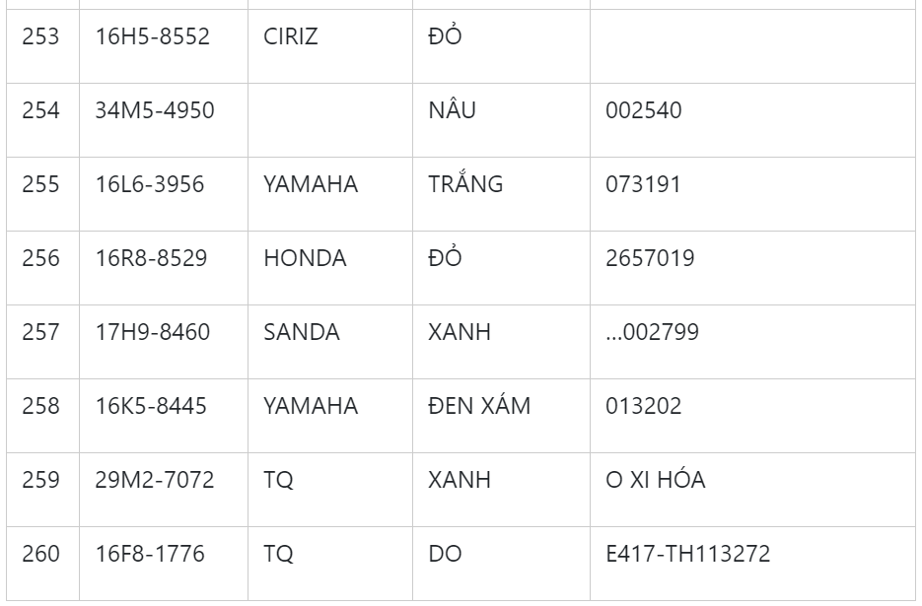Image resolution: width=922 pixels, height=606 pixels.
Task: Select the value 002540
Action: 643,110
